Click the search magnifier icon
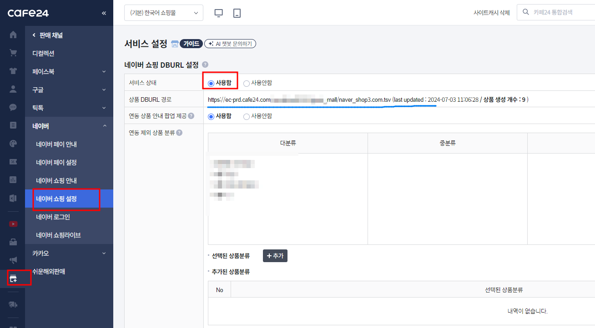 [x=526, y=12]
